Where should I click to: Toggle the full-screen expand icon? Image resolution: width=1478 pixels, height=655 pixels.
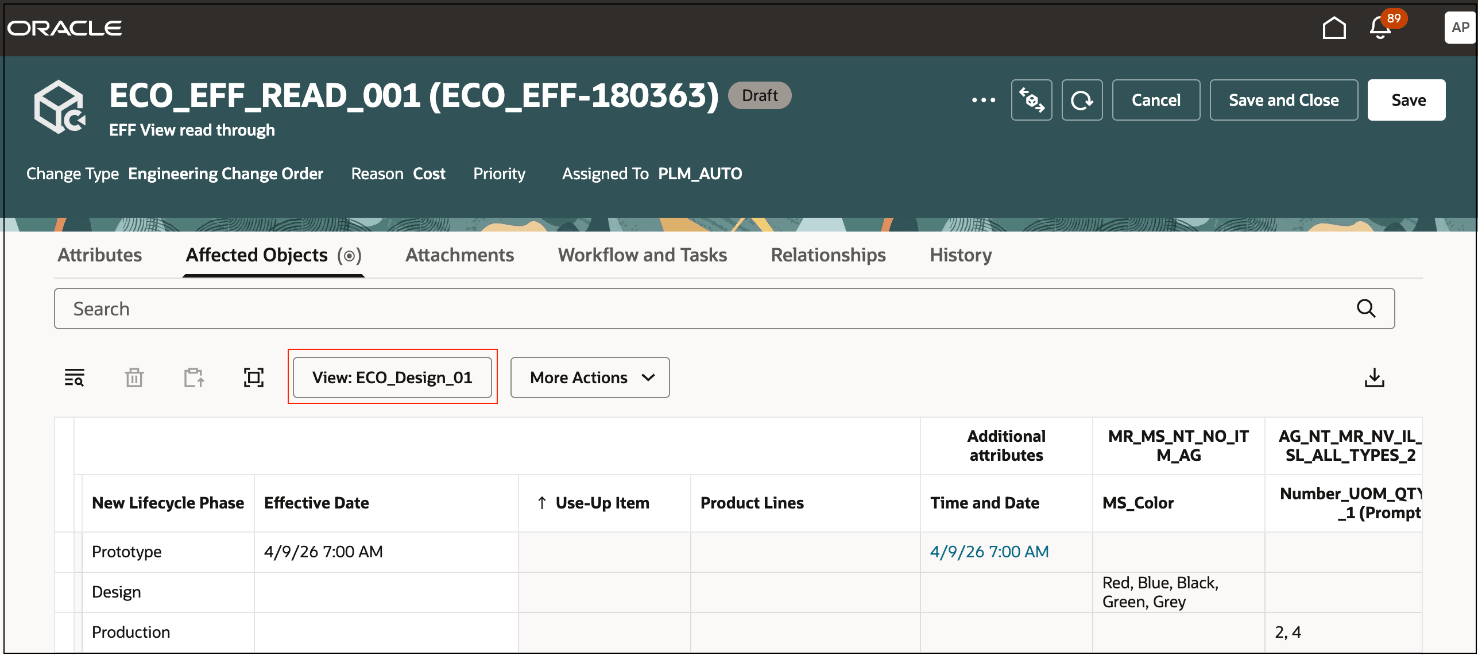click(253, 377)
